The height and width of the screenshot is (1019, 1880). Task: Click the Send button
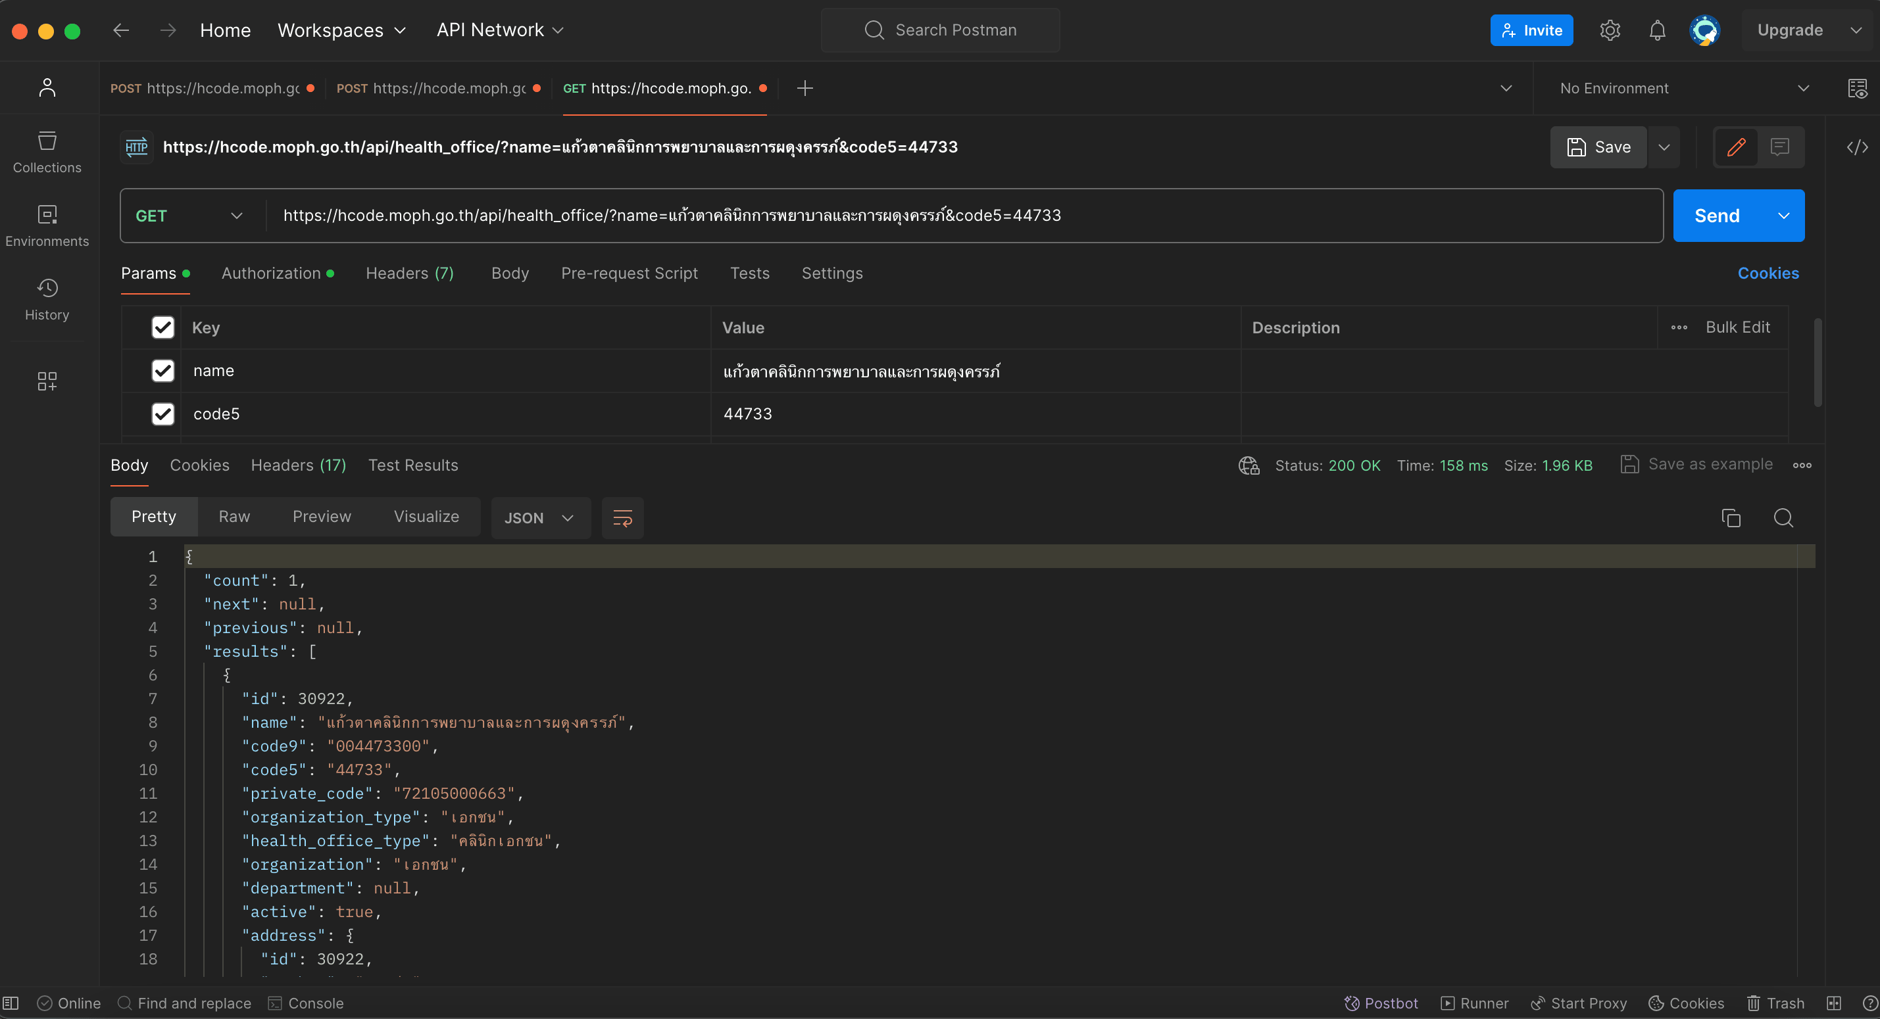point(1716,216)
